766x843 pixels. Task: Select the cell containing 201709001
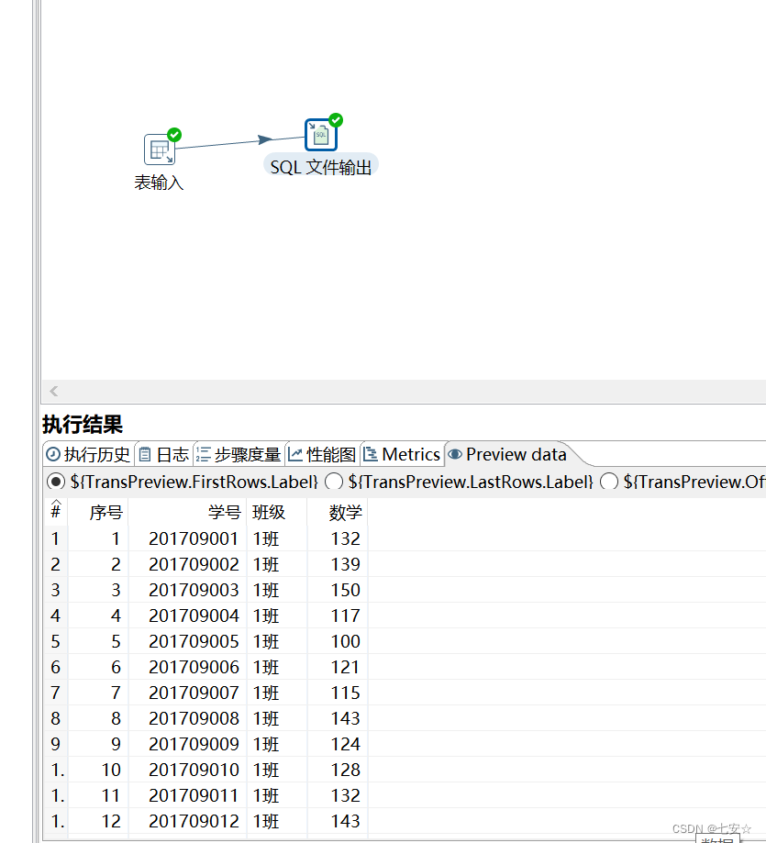click(194, 538)
